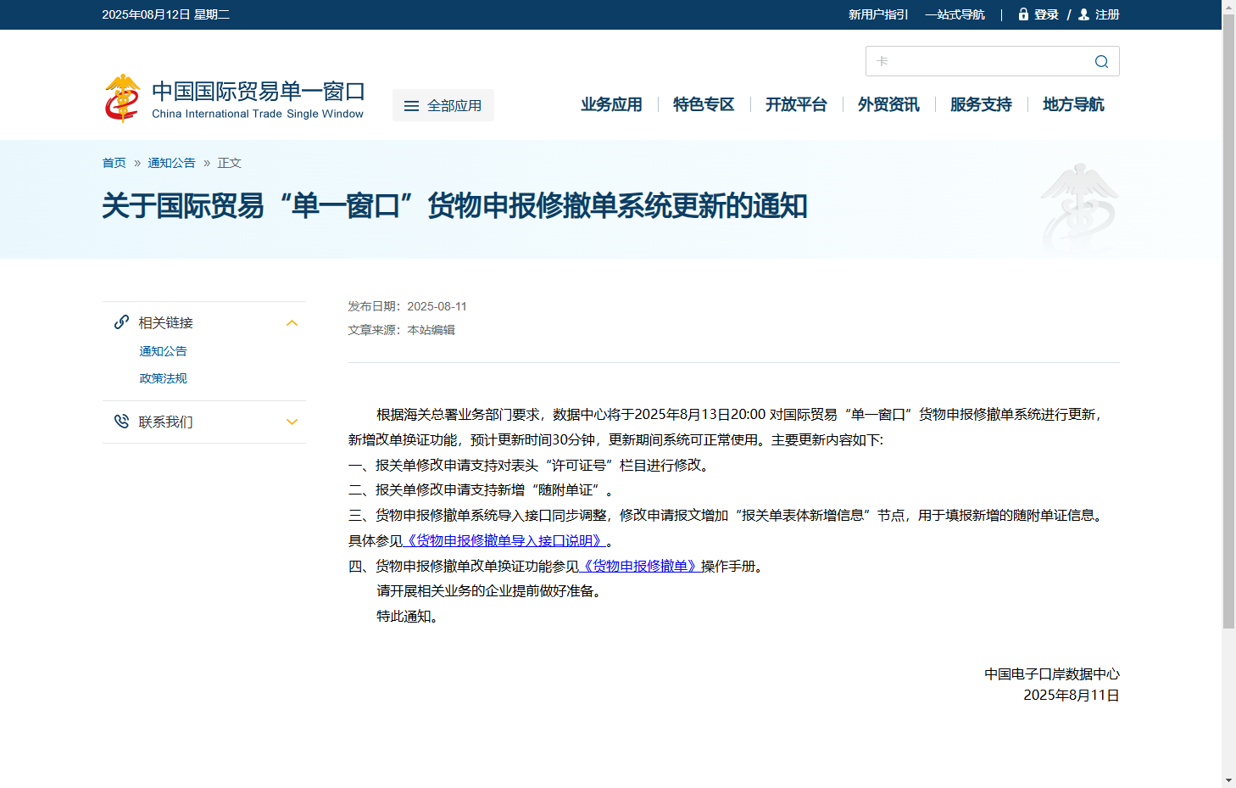This screenshot has height=788, width=1236.
Task: Click the scrollbar up arrow icon
Action: click(x=1228, y=7)
